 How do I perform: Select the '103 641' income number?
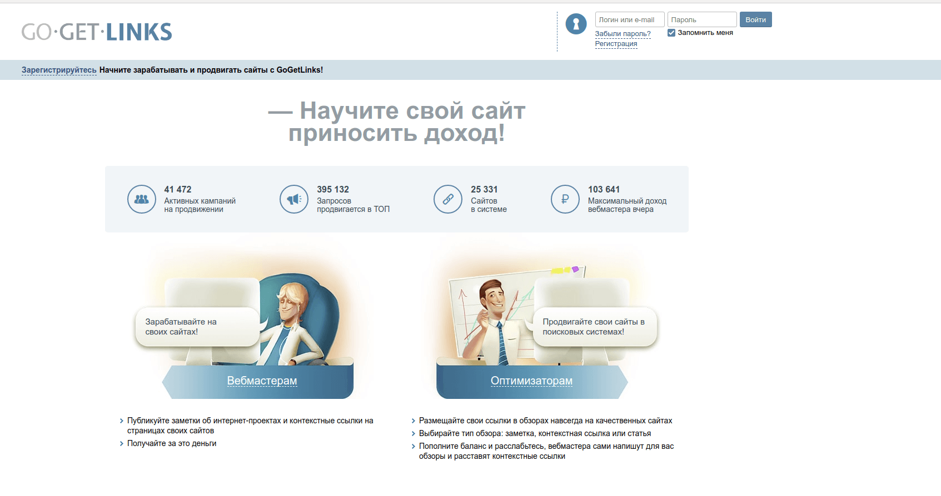click(604, 190)
